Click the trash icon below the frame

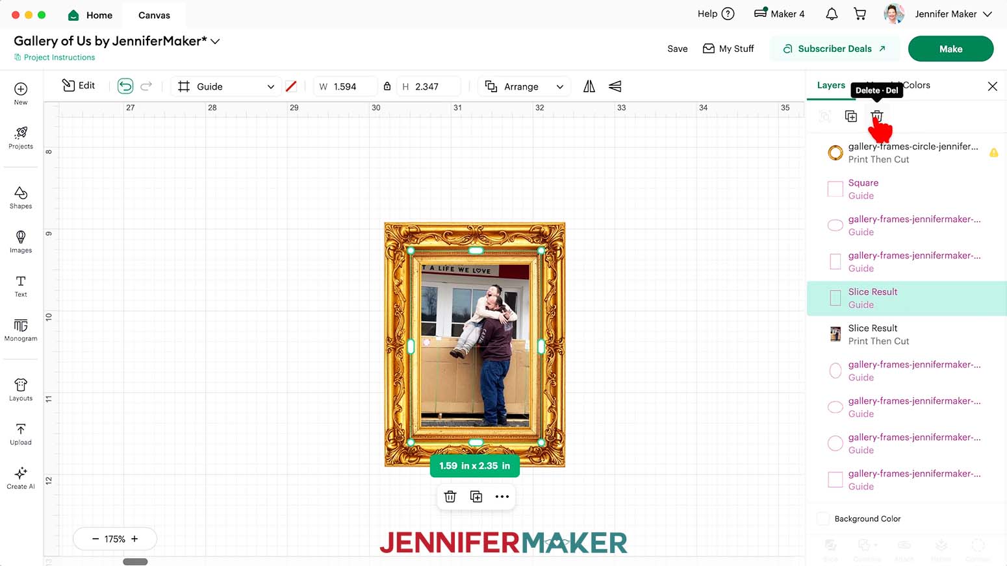click(x=450, y=497)
